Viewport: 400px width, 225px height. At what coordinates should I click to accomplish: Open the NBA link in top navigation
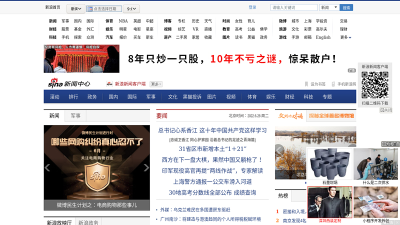pyautogui.click(x=123, y=21)
